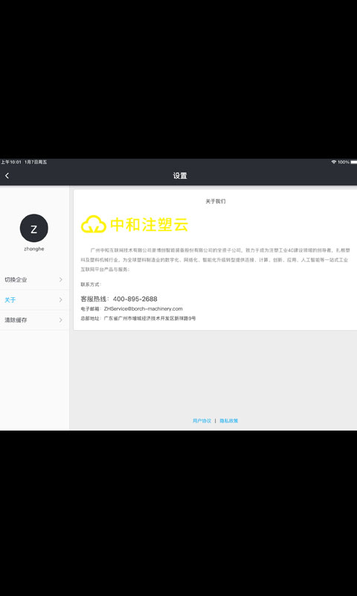Tap the battery indicator in status bar
The height and width of the screenshot is (596, 357).
(353, 162)
